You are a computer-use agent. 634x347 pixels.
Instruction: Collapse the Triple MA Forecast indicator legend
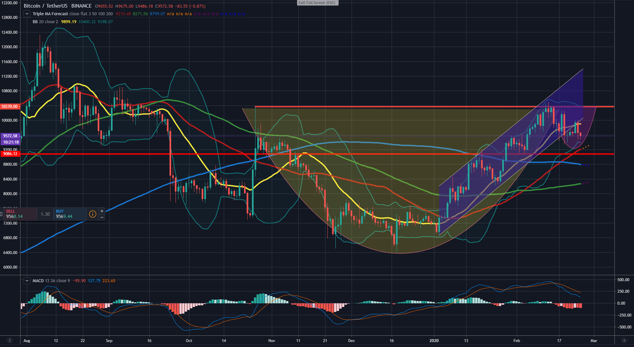pyautogui.click(x=27, y=14)
